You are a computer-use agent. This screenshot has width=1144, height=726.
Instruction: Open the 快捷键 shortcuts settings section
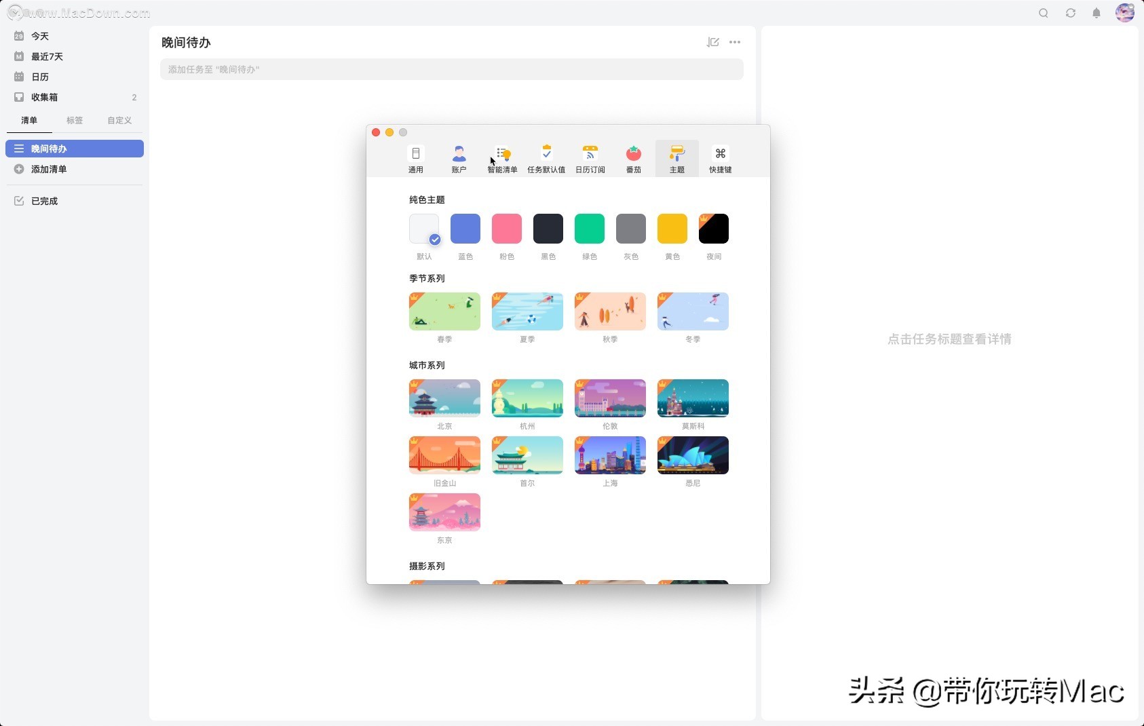click(720, 158)
